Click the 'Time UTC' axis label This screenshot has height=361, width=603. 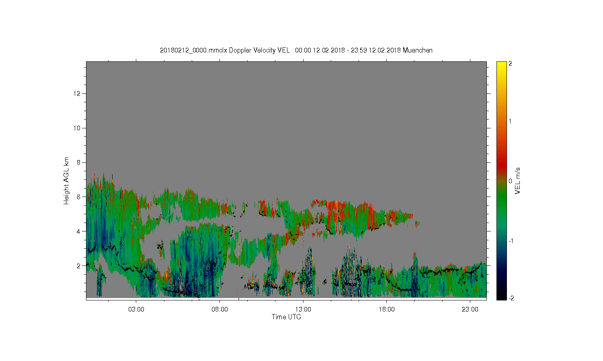(286, 317)
